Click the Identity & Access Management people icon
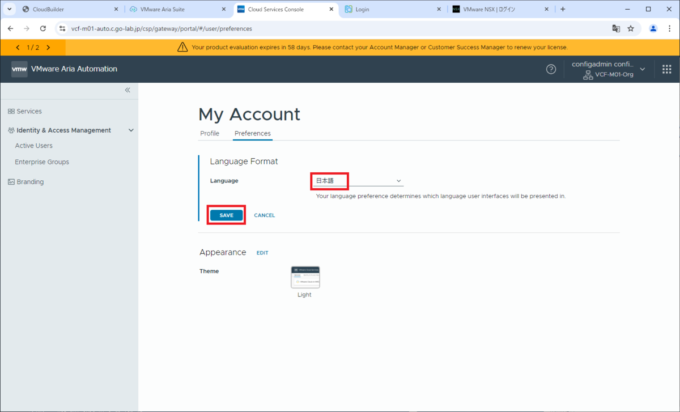 11,130
